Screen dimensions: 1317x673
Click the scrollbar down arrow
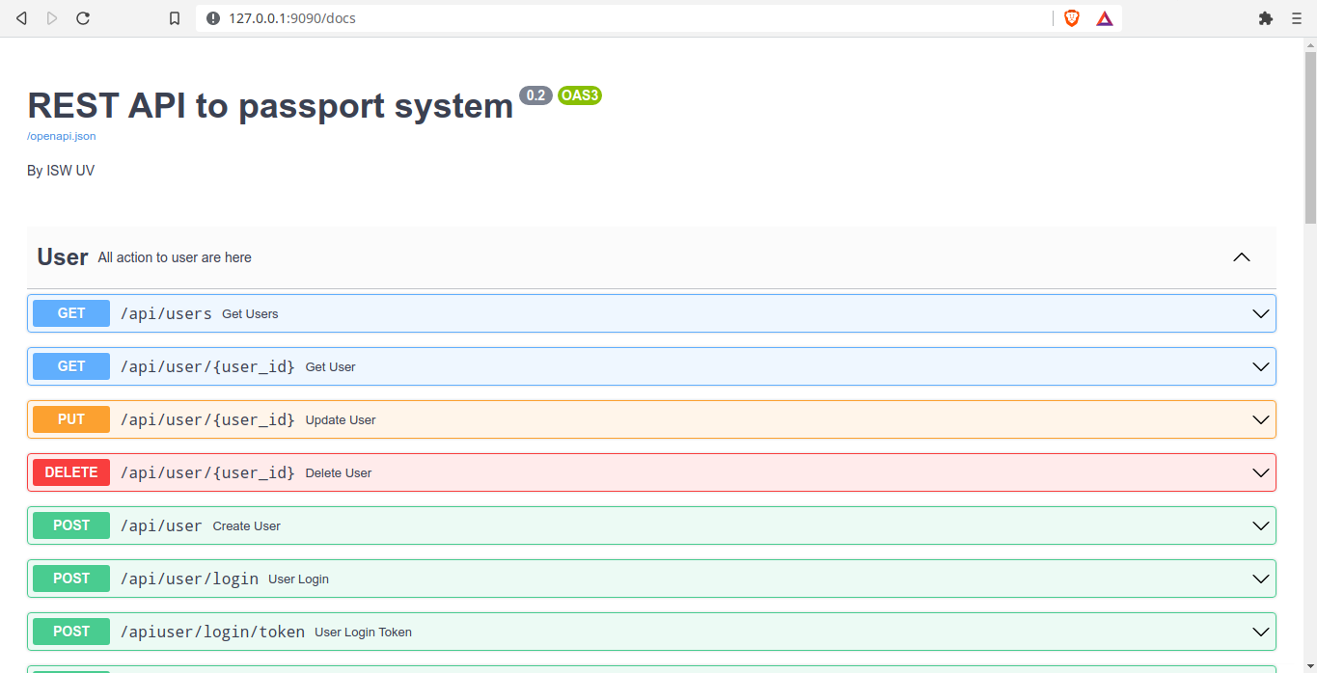(1309, 666)
